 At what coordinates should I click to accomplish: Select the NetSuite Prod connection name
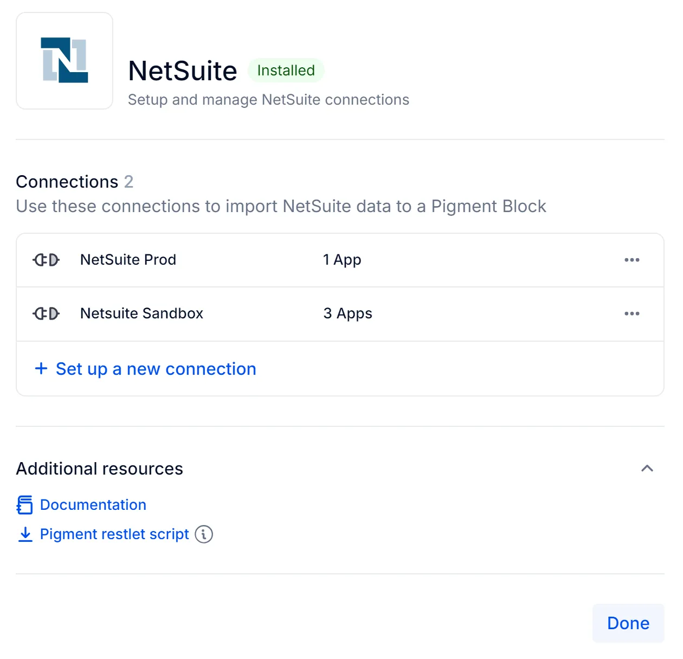click(x=128, y=260)
